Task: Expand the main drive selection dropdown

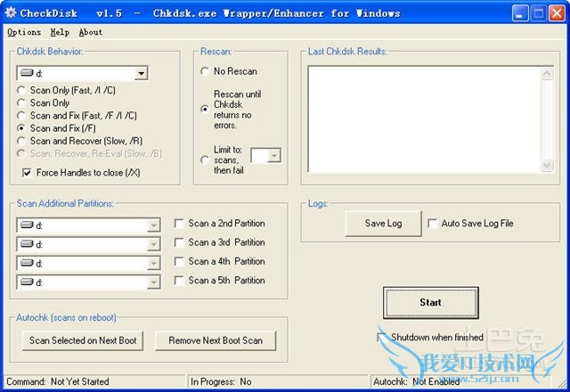Action: (x=141, y=74)
